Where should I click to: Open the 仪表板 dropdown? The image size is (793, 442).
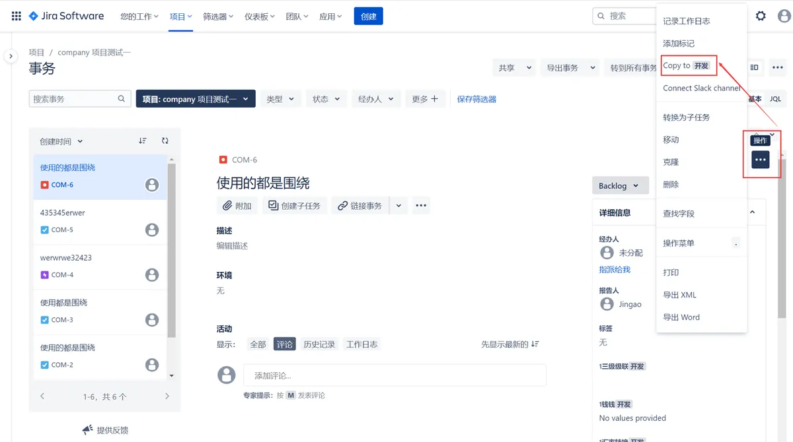point(260,16)
